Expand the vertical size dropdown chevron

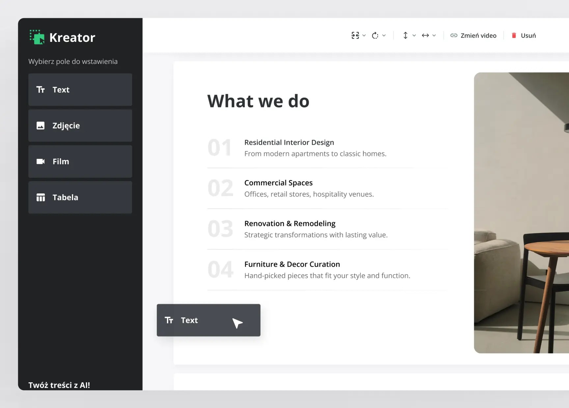414,36
